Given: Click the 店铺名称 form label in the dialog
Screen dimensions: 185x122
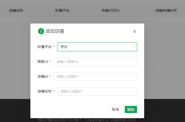Looking at the screenshot, I should click(x=44, y=91).
